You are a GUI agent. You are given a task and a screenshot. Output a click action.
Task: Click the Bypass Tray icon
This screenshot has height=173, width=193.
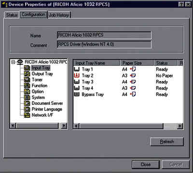[x=77, y=94]
